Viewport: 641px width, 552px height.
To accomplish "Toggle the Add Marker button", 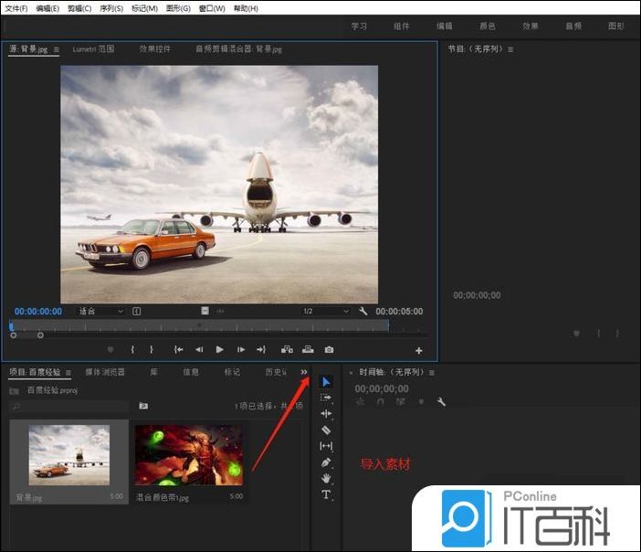I will (110, 349).
